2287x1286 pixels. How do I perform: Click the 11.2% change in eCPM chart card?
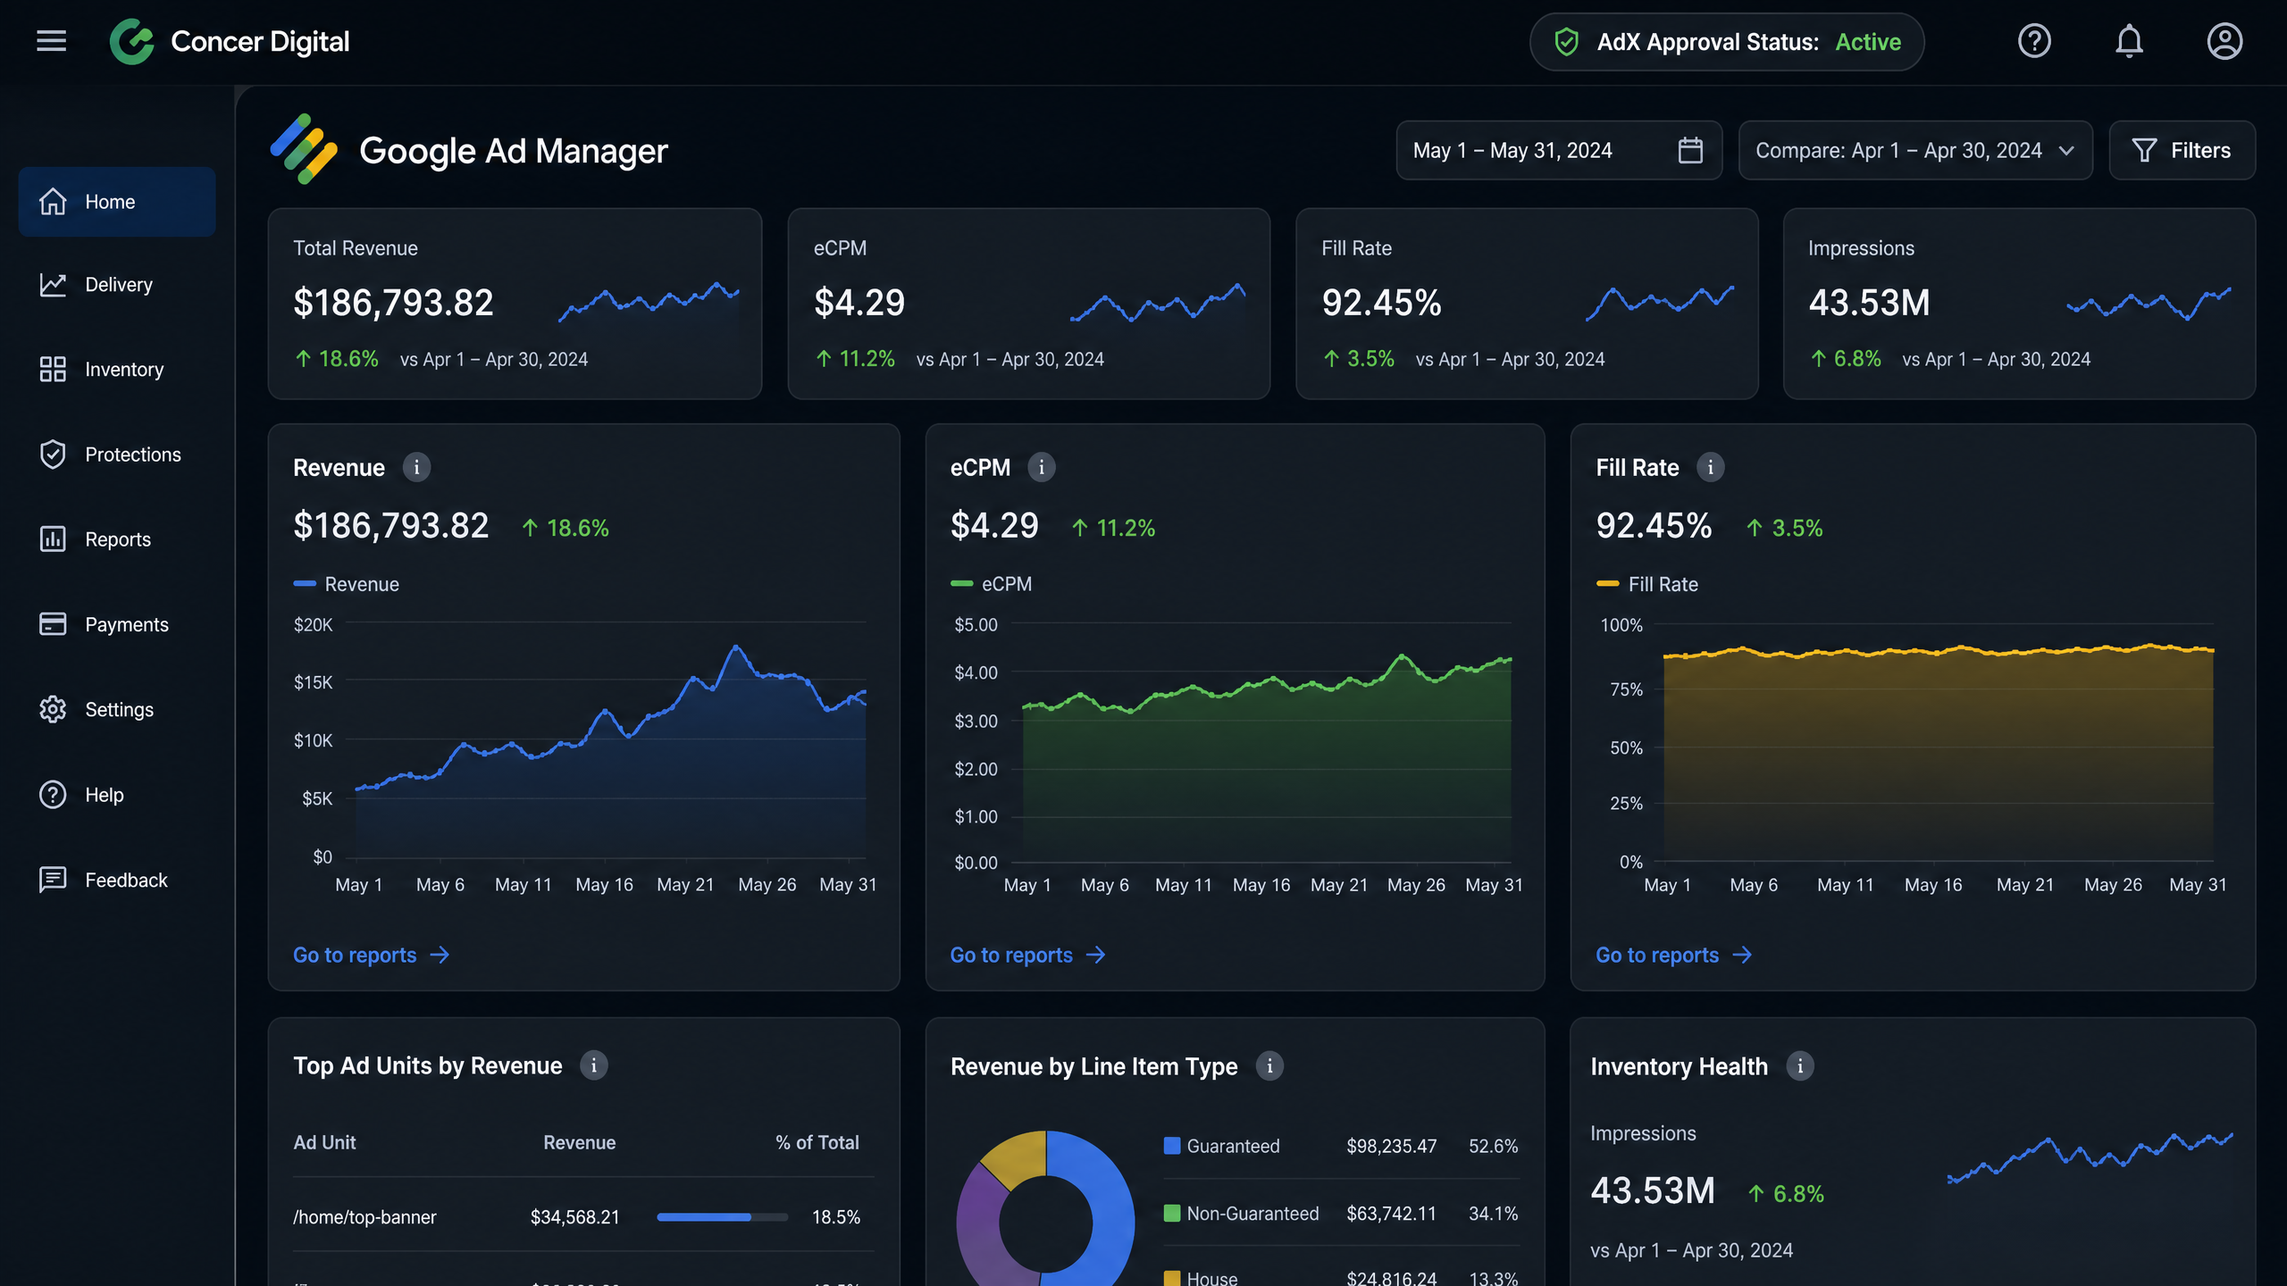1113,528
